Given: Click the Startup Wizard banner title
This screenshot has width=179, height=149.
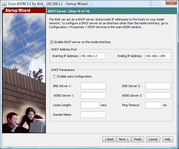Looking at the screenshot, I should 18,10.
